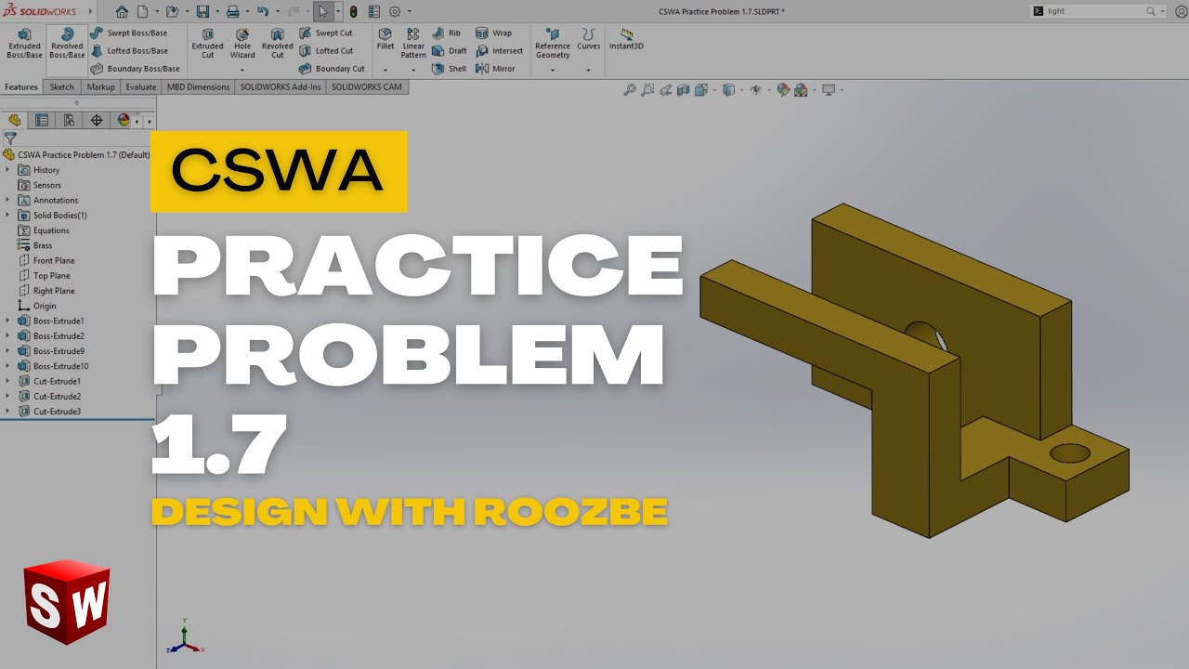Open the DimXpertManager tab icon
The image size is (1189, 669).
96,120
